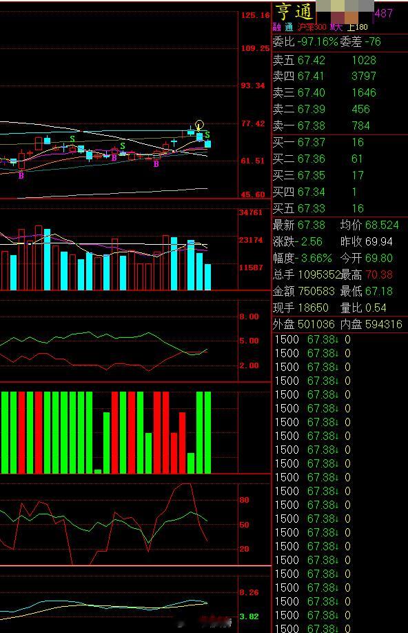The image size is (408, 633).
Task: Select the 卖三 67.40 ask row
Action: 325,93
